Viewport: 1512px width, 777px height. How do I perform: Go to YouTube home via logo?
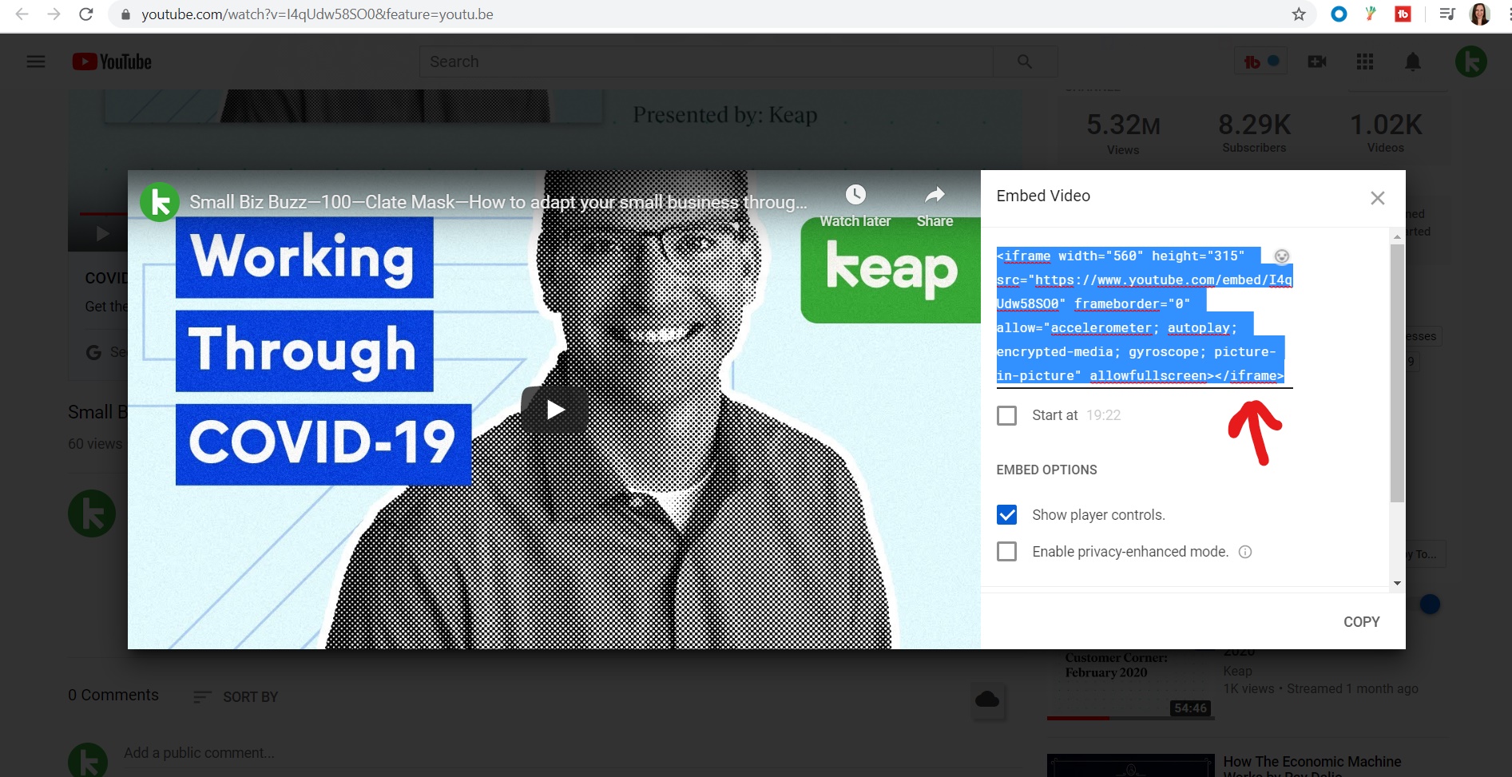point(112,61)
